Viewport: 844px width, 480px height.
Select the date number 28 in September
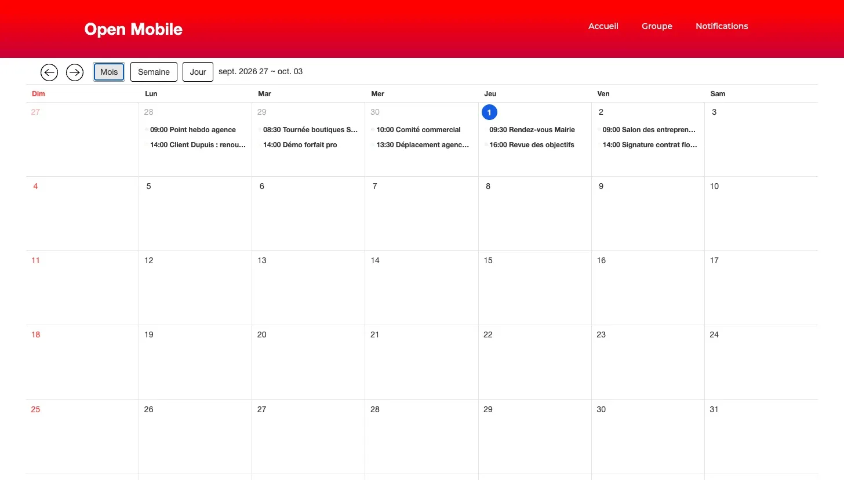coord(149,112)
